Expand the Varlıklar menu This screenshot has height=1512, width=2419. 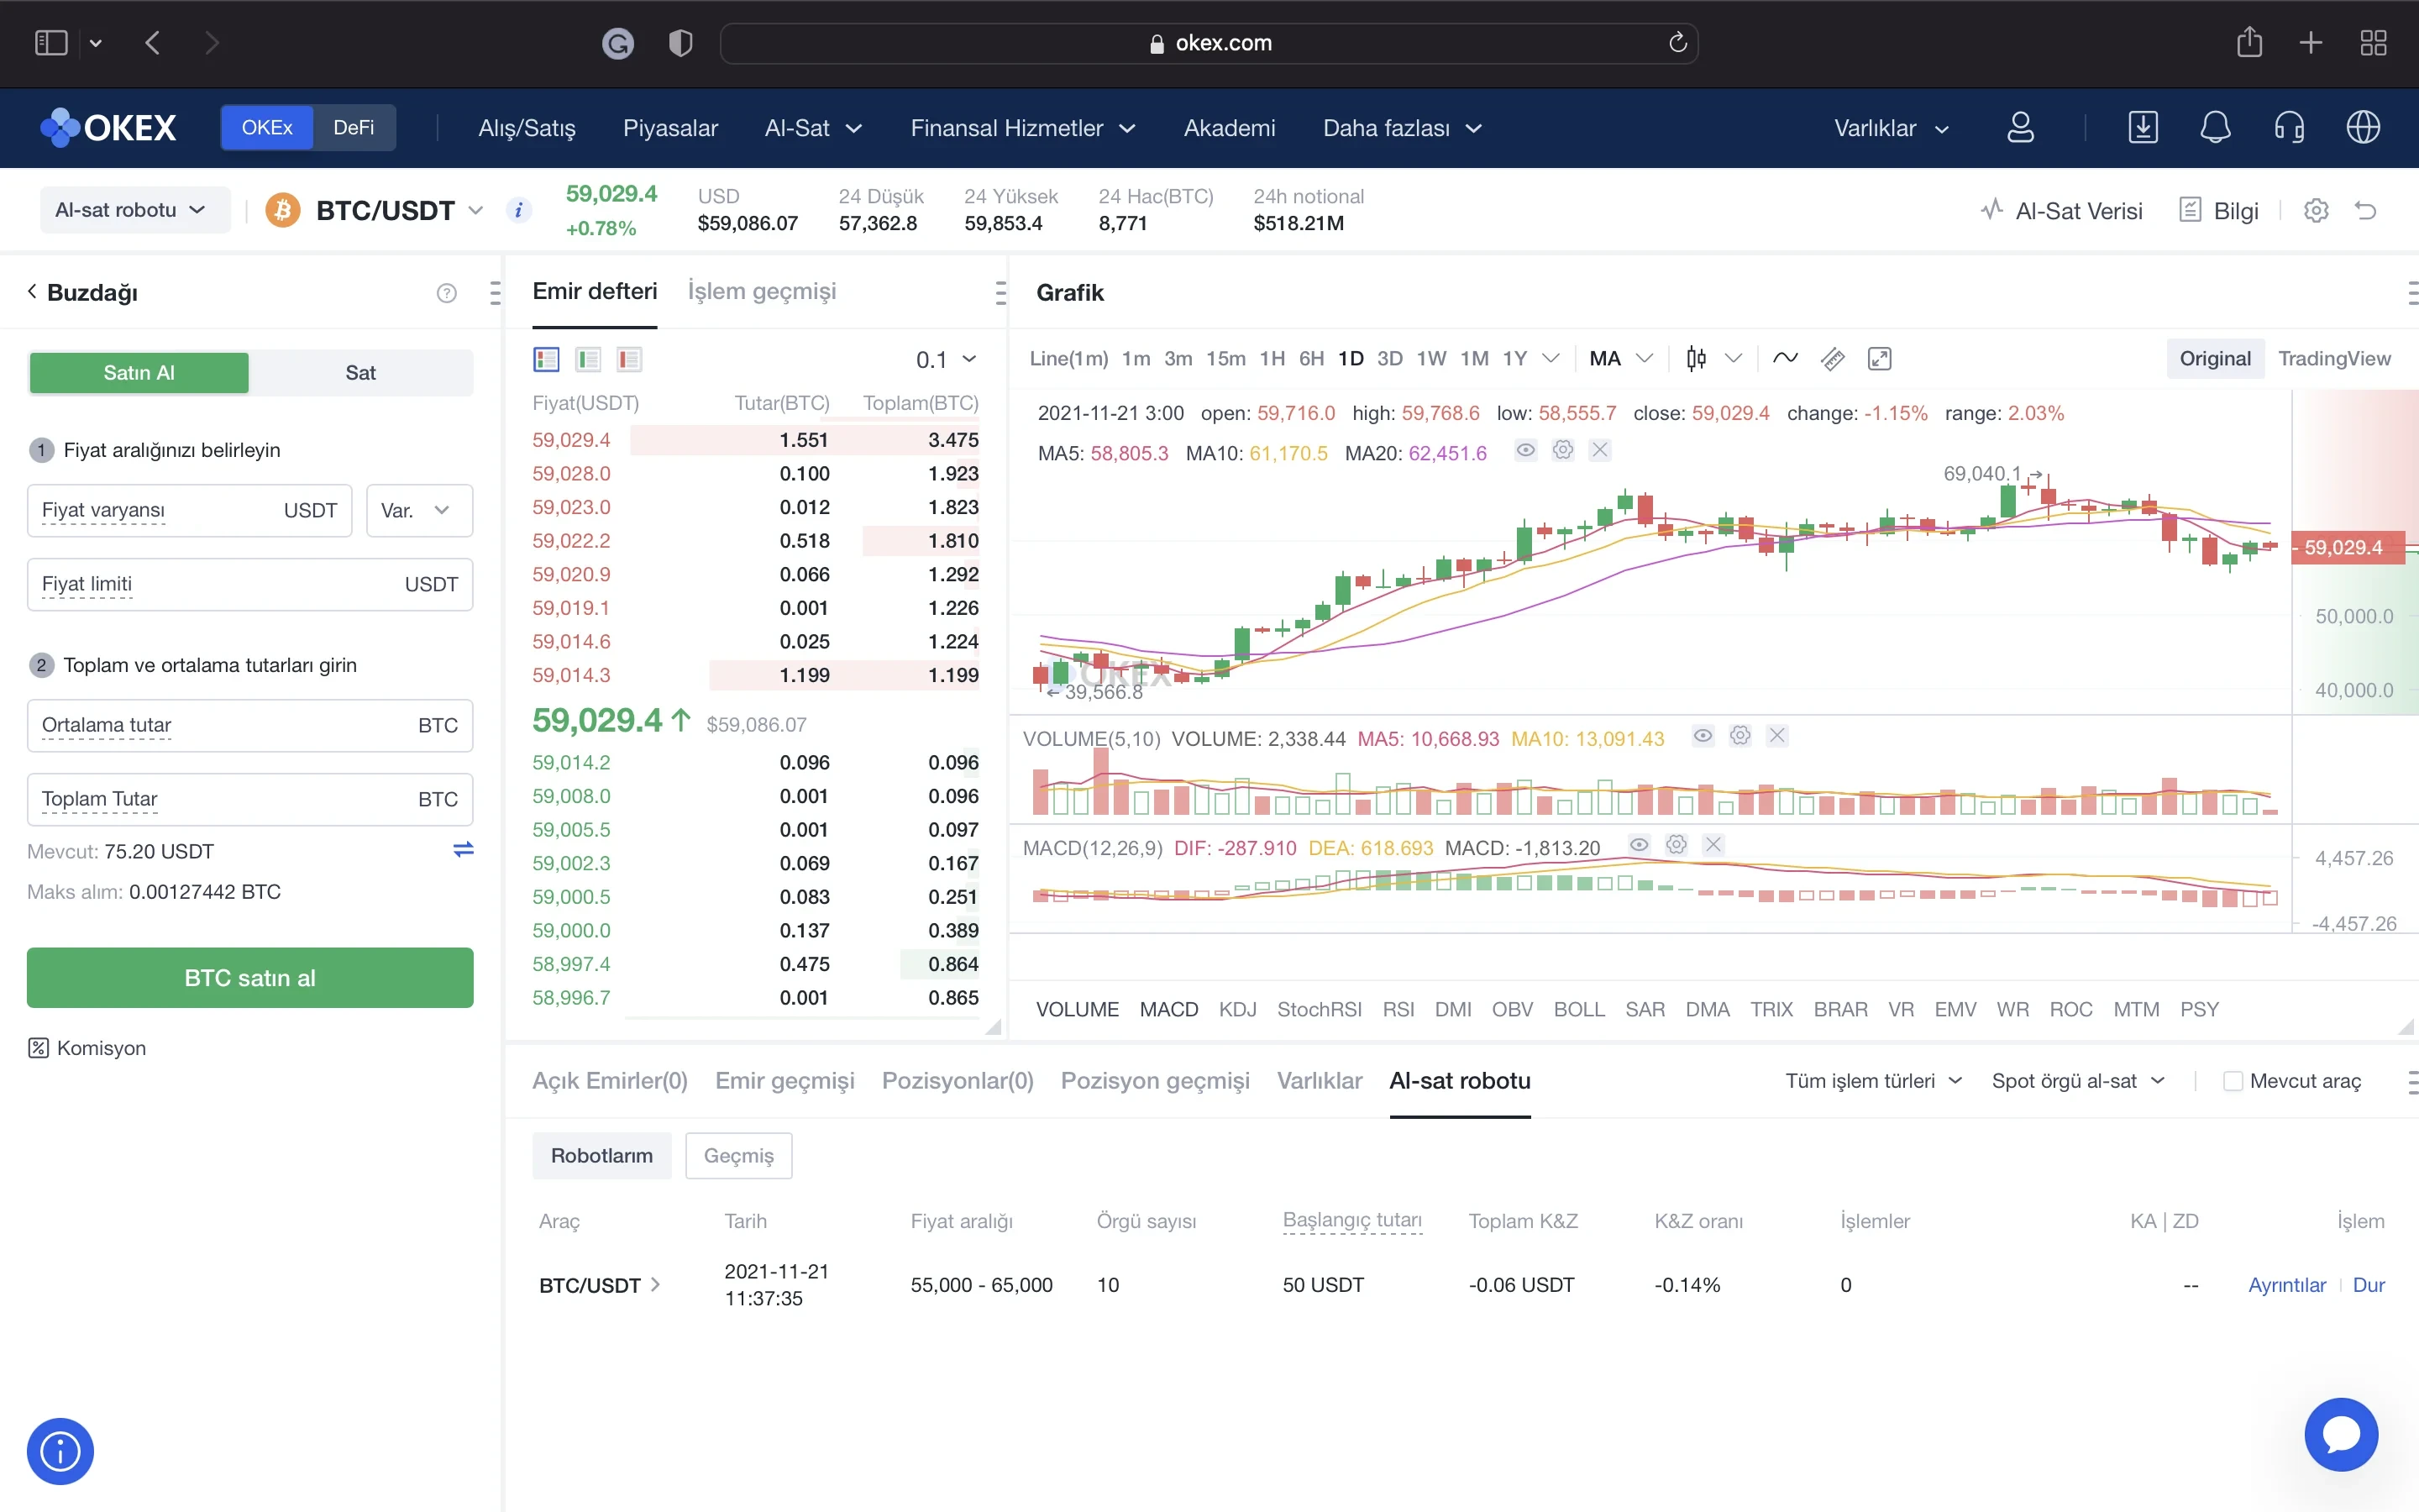[x=1892, y=128]
